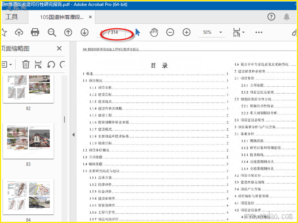The height and width of the screenshot is (223, 298).
Task: Select page 84 thumbnail
Action: [x=28, y=197]
